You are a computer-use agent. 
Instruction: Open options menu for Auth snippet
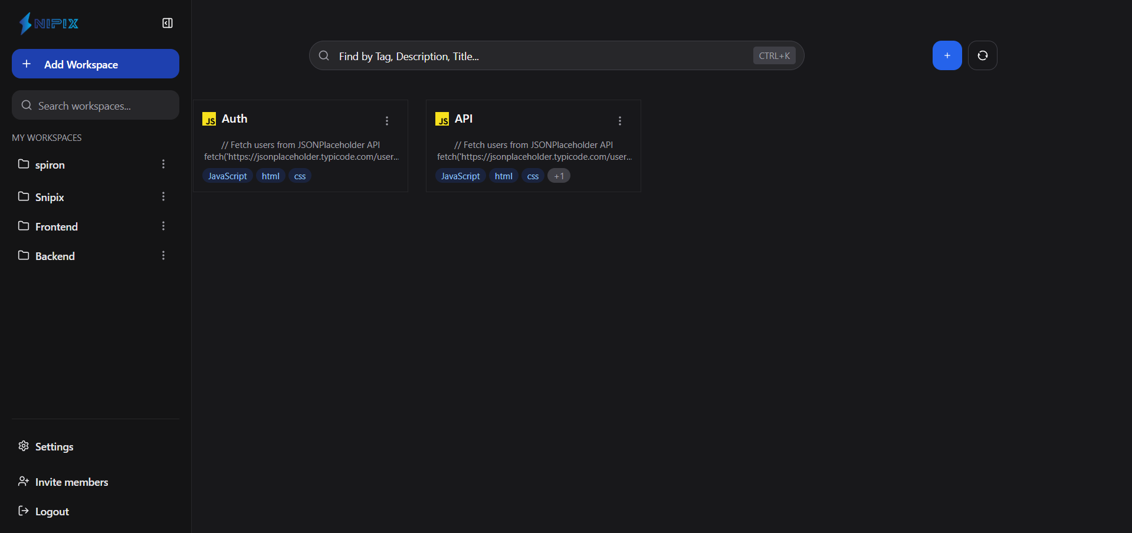387,121
